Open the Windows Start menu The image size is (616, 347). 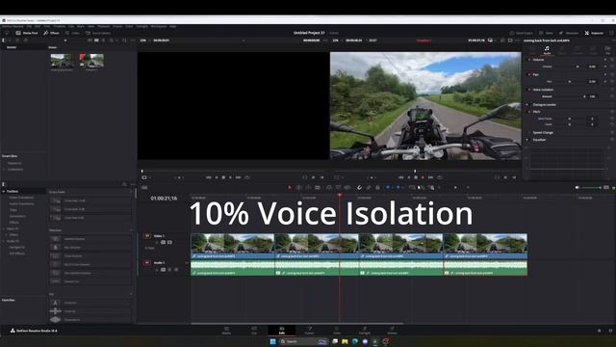[272, 341]
